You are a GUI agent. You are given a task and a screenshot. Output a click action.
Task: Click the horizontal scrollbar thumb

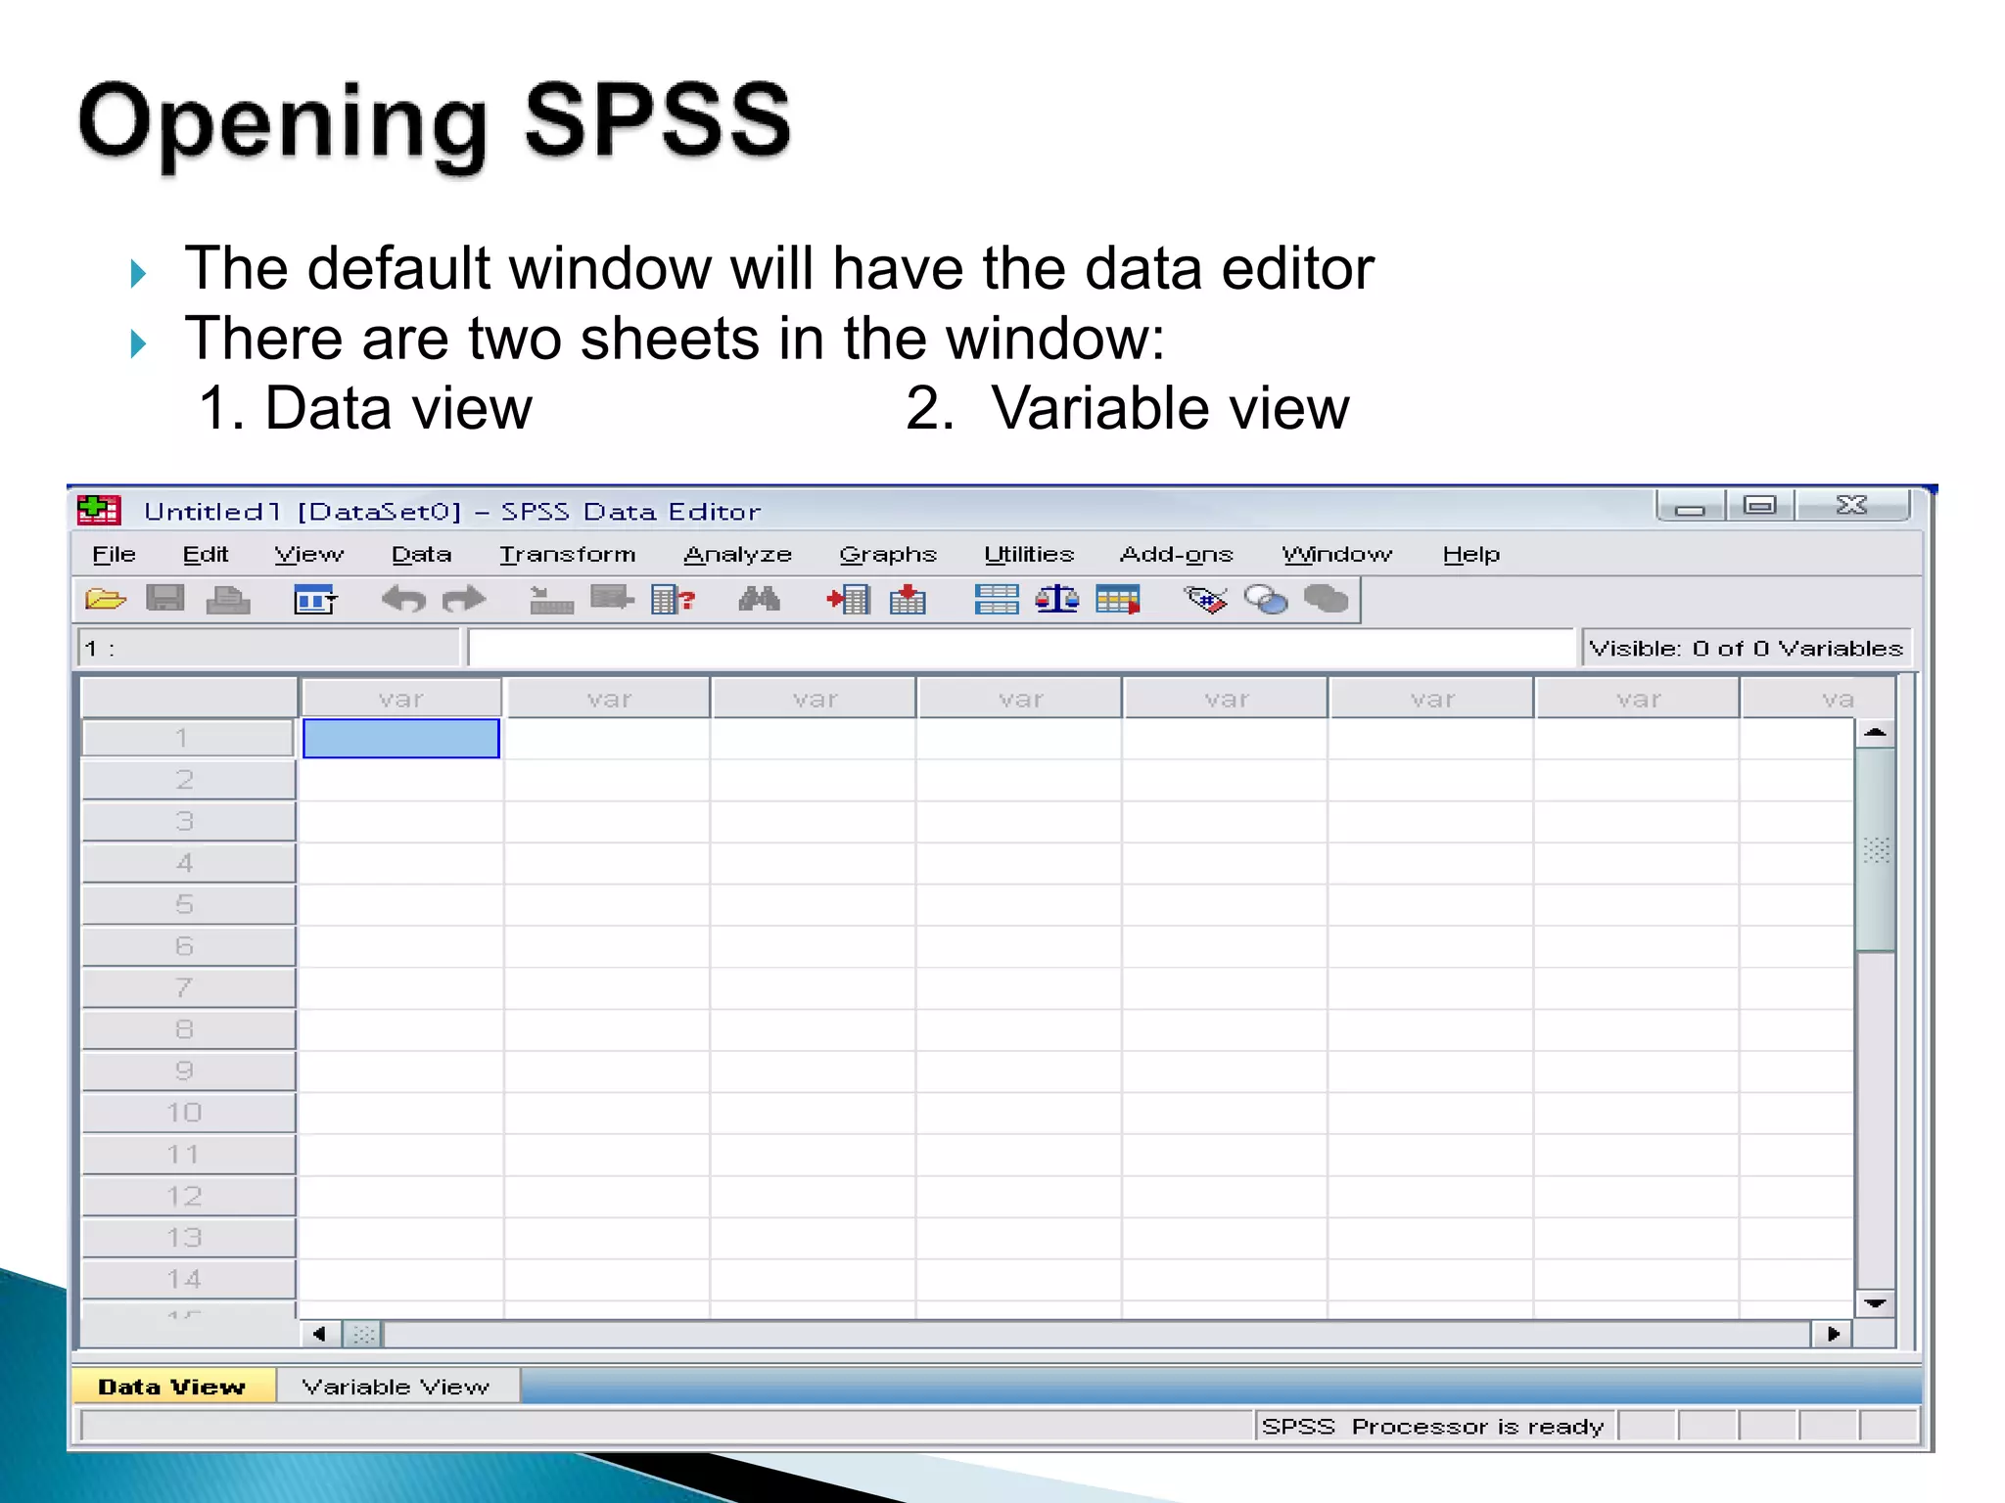pyautogui.click(x=363, y=1334)
